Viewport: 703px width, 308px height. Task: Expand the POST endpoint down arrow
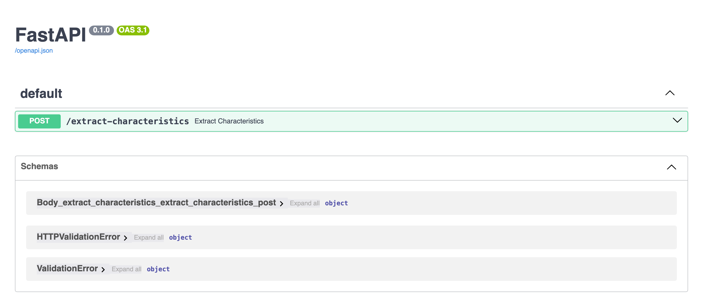click(677, 120)
